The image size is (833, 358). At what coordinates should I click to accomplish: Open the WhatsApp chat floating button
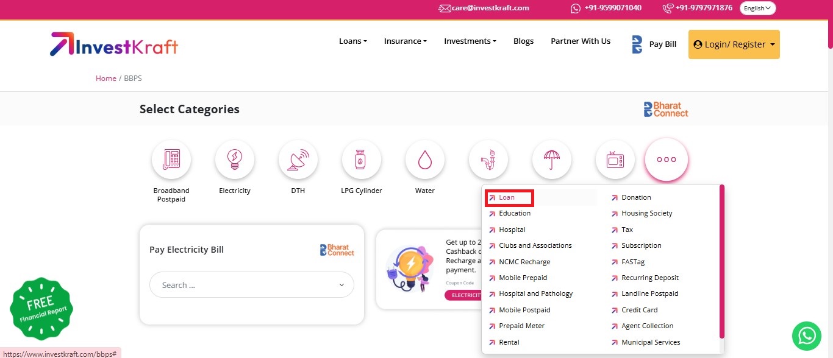(807, 335)
